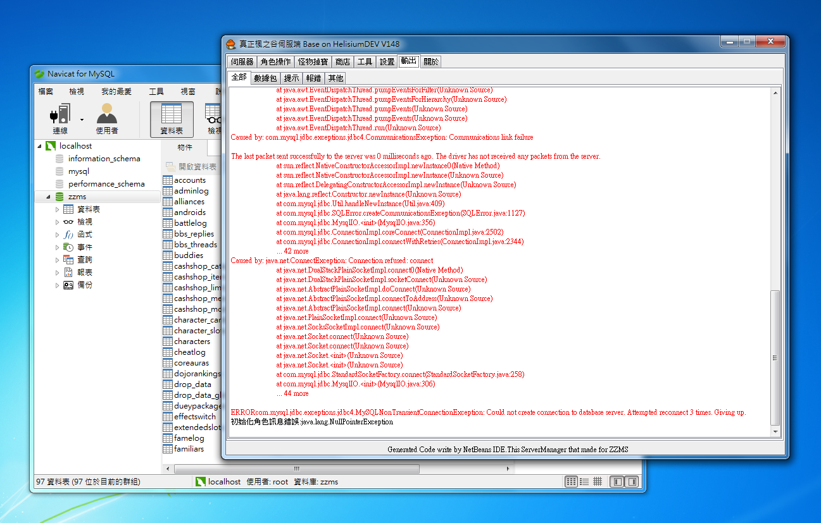Screen dimensions: 821x523
Task: Switch to 怪物掉寶 tab in server manager
Action: point(314,61)
